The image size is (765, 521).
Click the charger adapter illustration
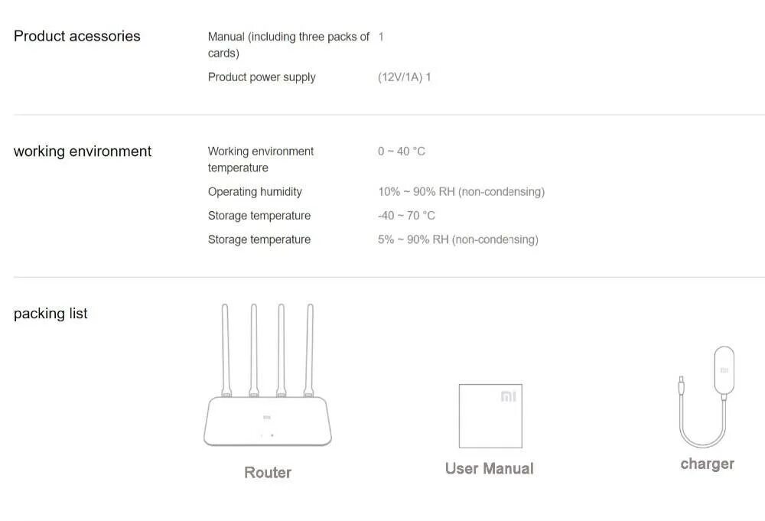pyautogui.click(x=723, y=373)
